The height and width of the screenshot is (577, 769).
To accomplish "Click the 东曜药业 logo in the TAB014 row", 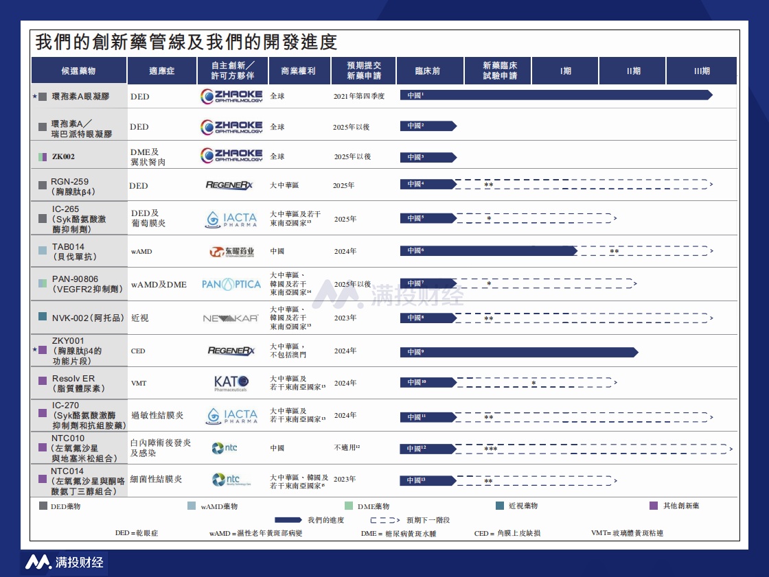I will click(231, 252).
